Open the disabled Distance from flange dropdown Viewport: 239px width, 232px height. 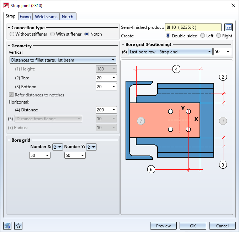(48, 119)
